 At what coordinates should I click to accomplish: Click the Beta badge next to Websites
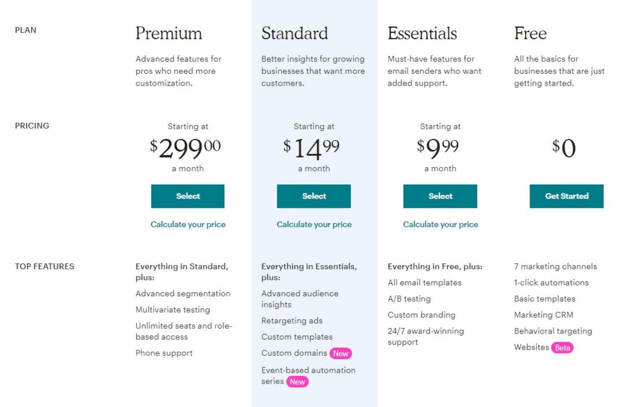point(562,348)
